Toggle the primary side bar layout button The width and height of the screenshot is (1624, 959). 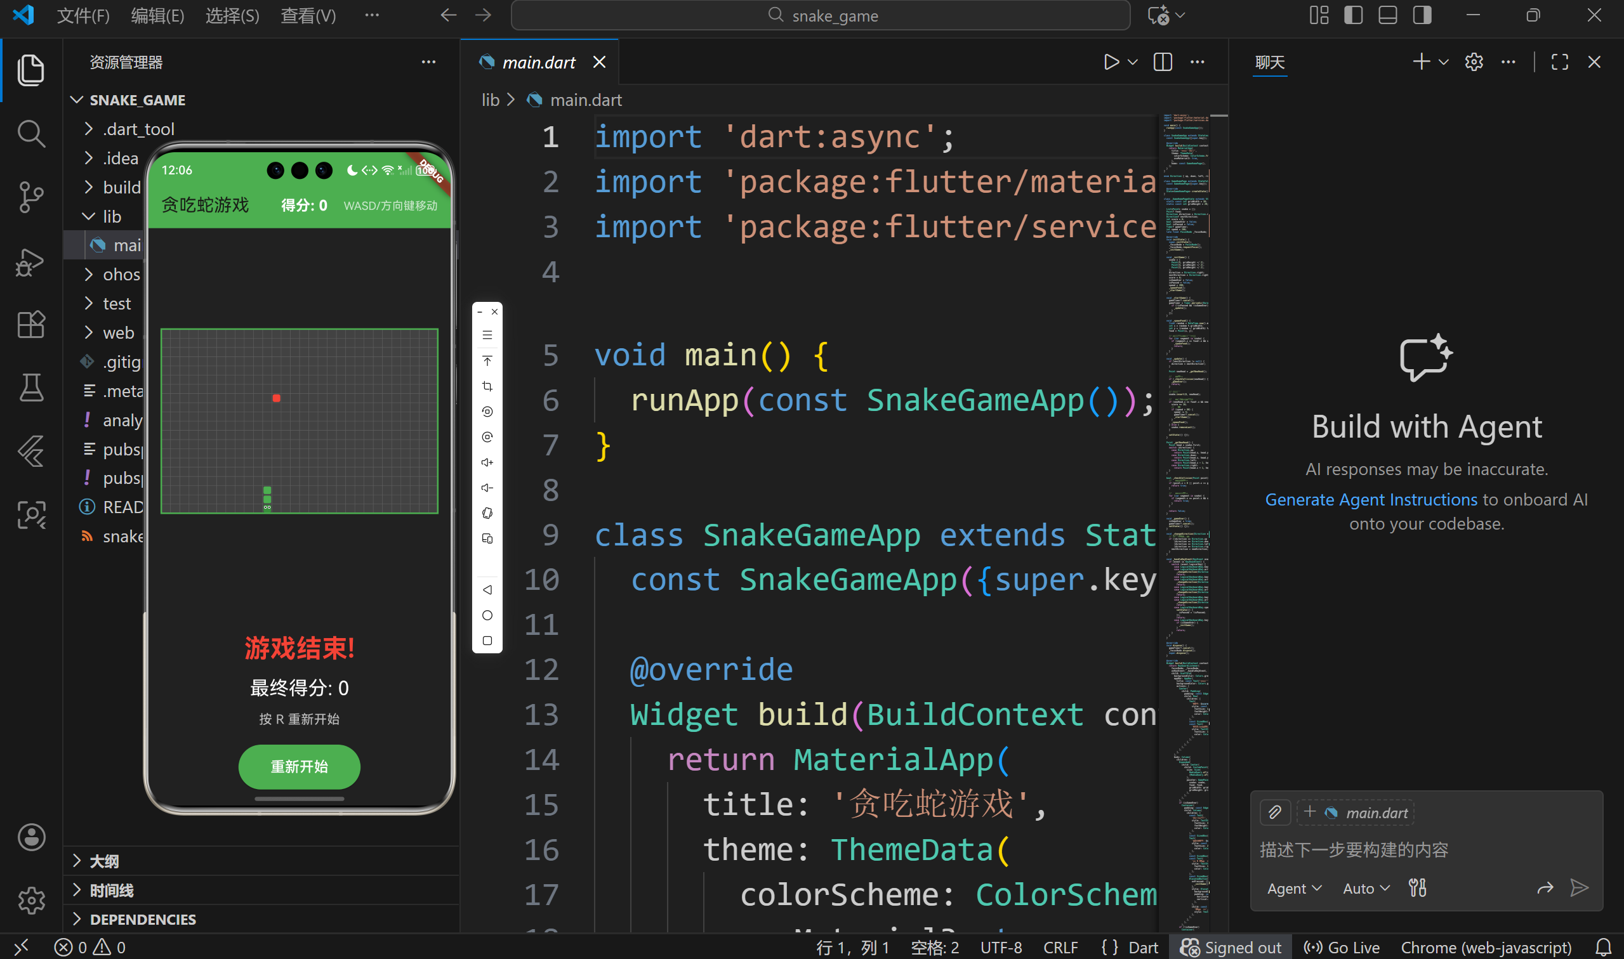click(1353, 15)
